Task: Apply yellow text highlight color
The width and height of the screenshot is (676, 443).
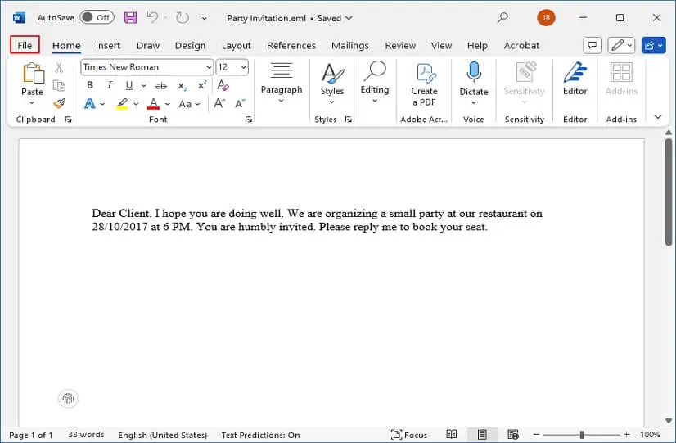Action: click(x=123, y=104)
